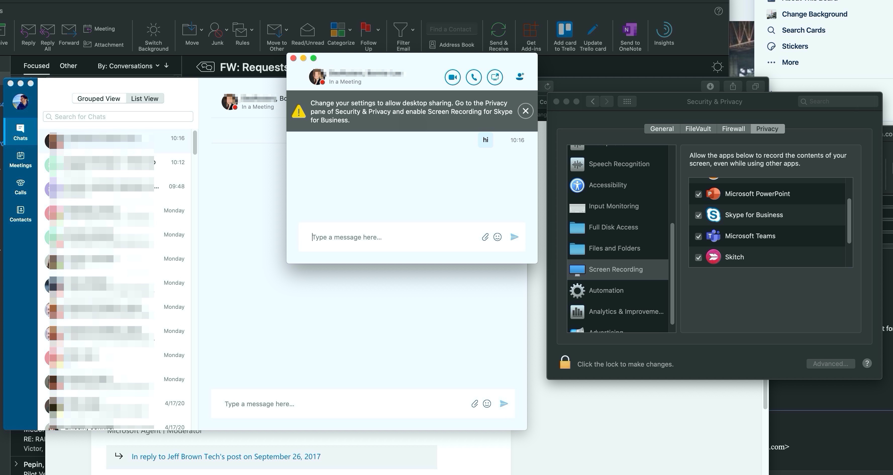Toggle Microsoft PowerPoint screen recording checkbox

click(x=698, y=194)
